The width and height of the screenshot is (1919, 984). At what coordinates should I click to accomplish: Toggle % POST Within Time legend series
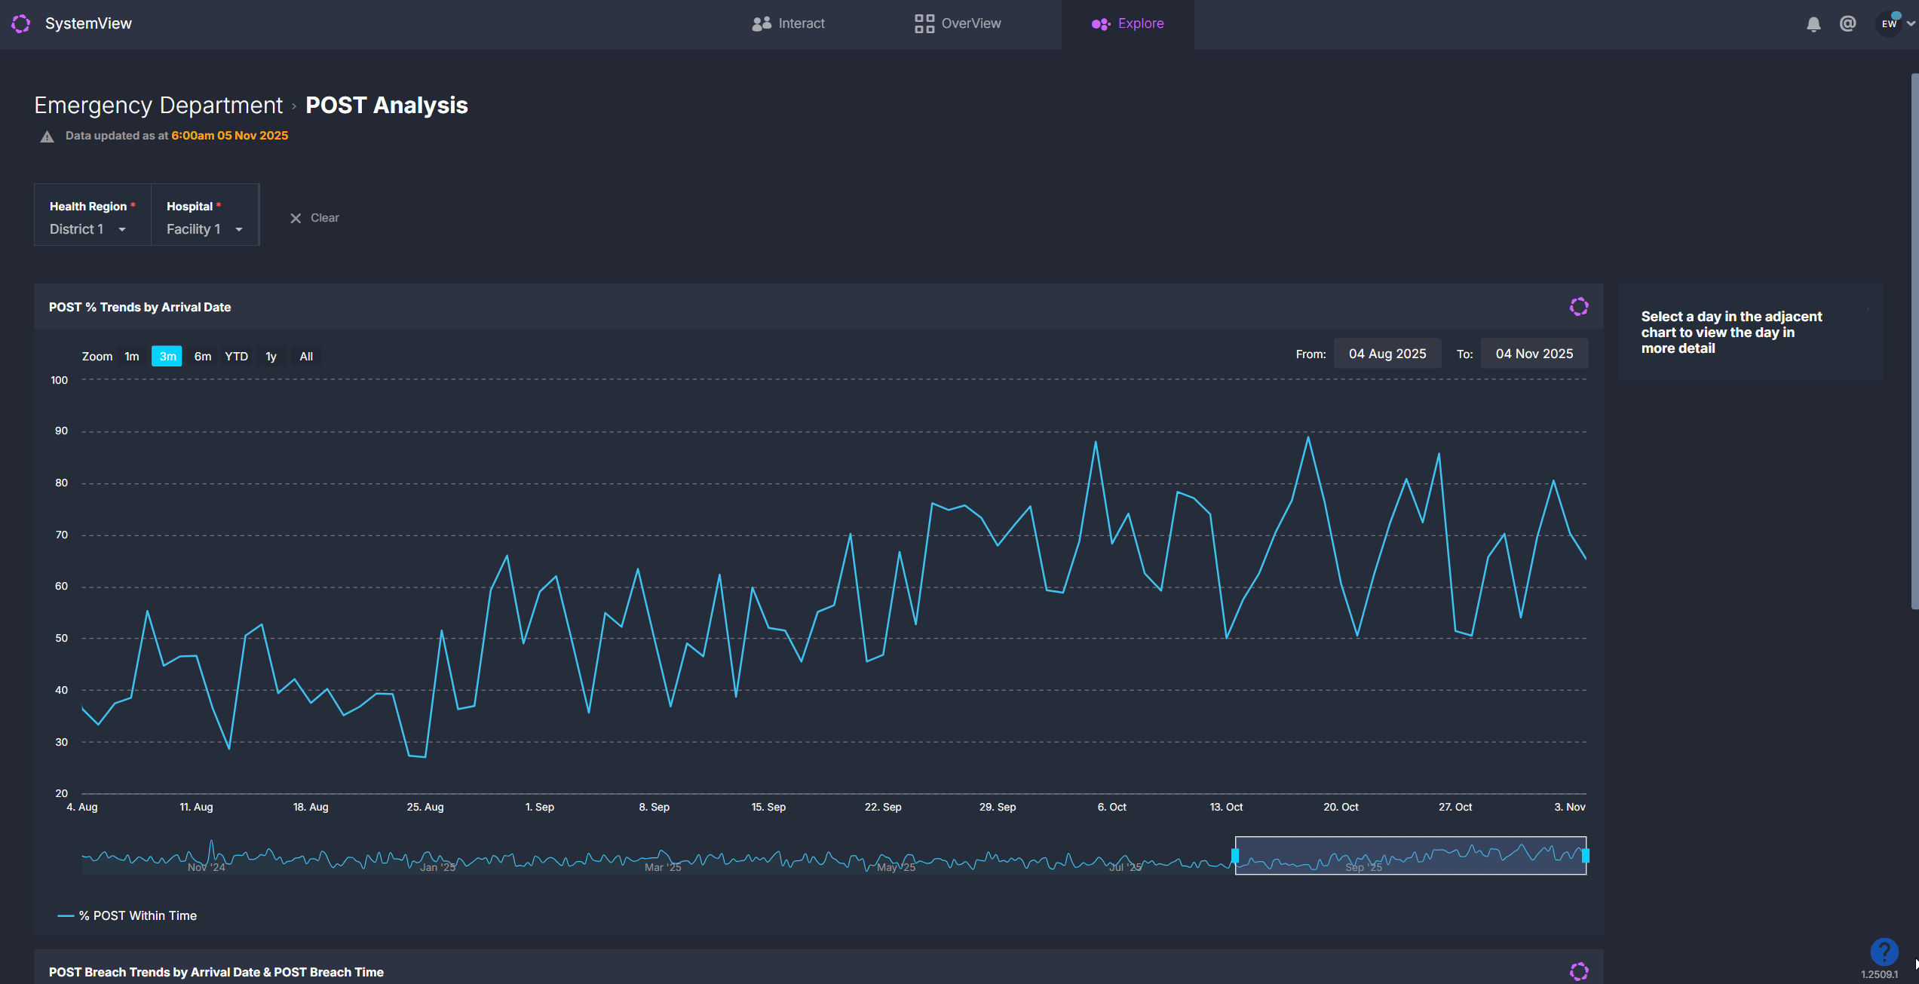pos(137,915)
